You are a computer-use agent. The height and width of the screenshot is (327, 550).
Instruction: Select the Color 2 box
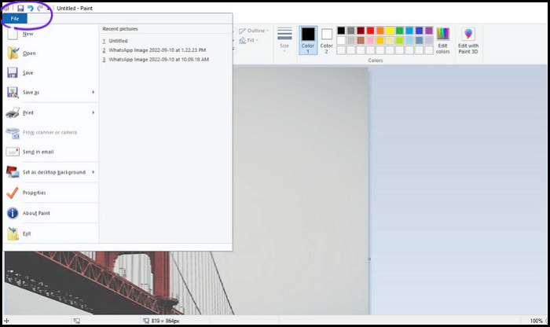(x=327, y=40)
